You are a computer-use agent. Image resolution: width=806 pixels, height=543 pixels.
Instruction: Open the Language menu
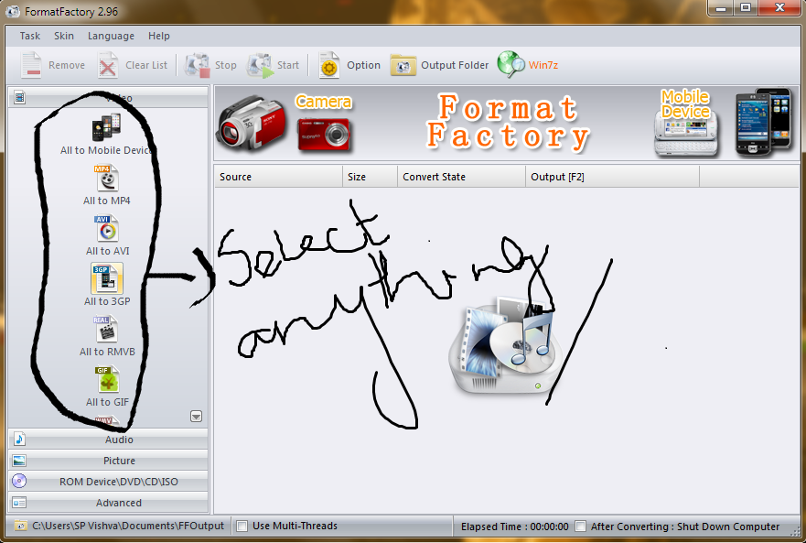111,36
